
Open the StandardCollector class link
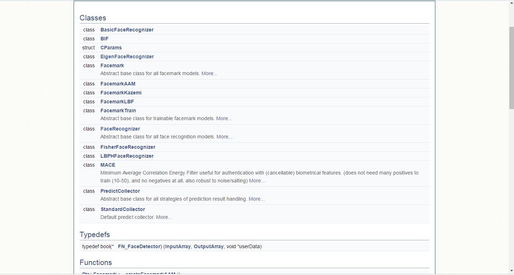click(x=123, y=209)
